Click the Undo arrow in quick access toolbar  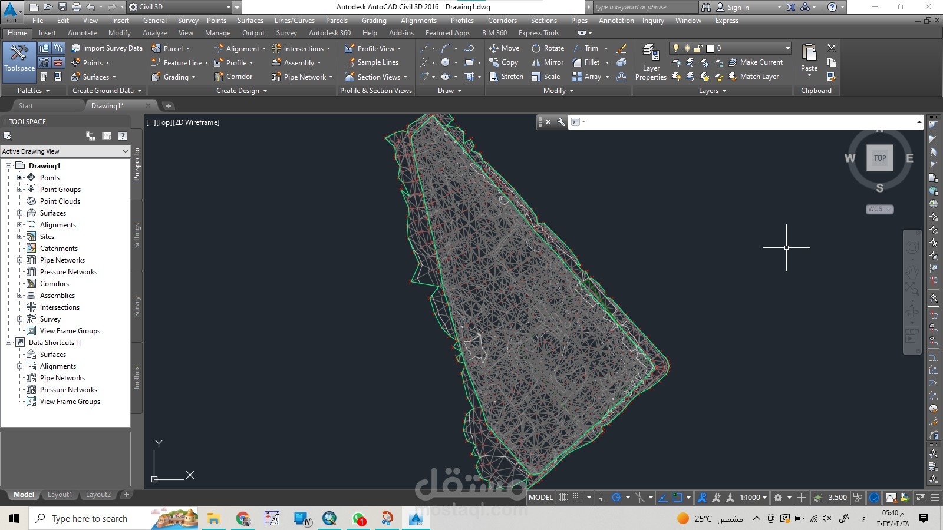coord(90,7)
